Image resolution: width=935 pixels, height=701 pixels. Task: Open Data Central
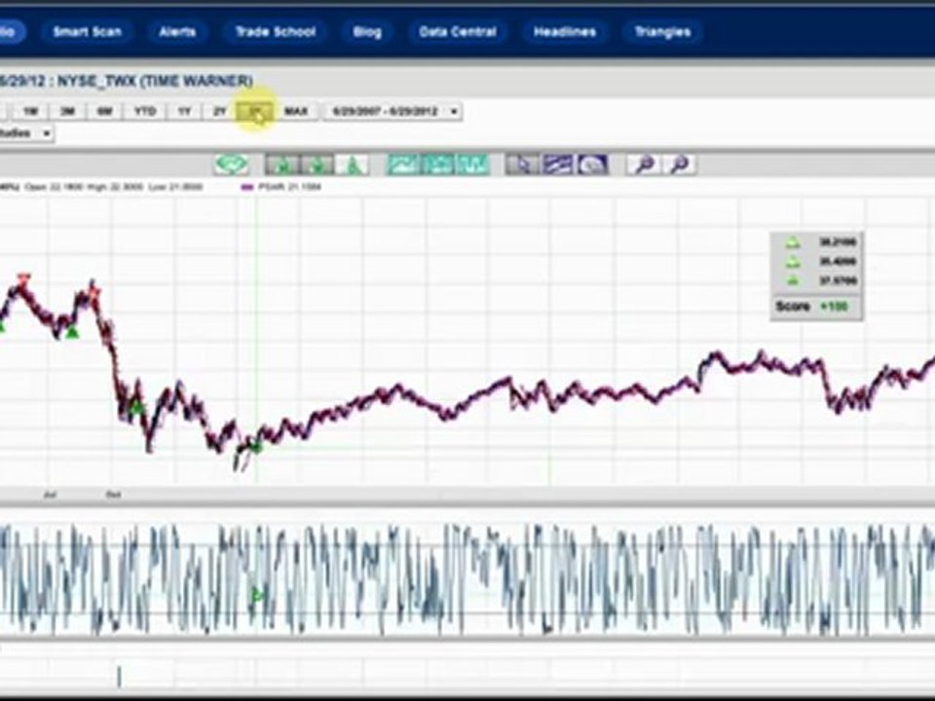(x=458, y=31)
